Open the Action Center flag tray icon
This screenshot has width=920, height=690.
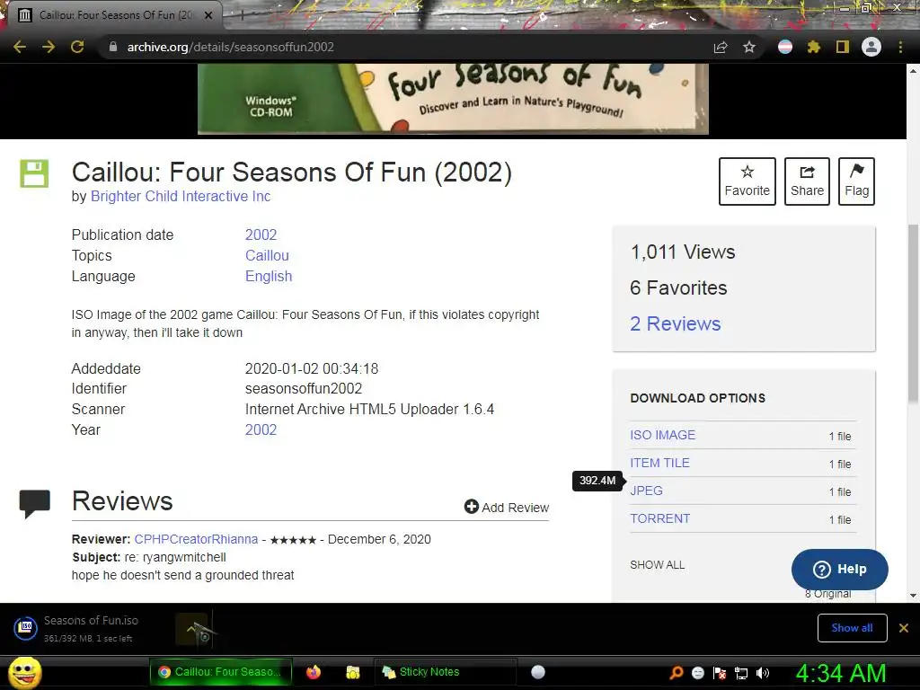720,673
